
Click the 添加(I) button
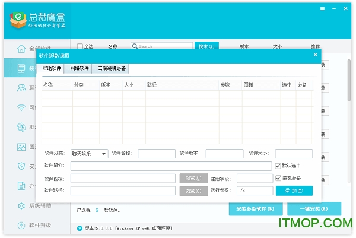(x=294, y=191)
